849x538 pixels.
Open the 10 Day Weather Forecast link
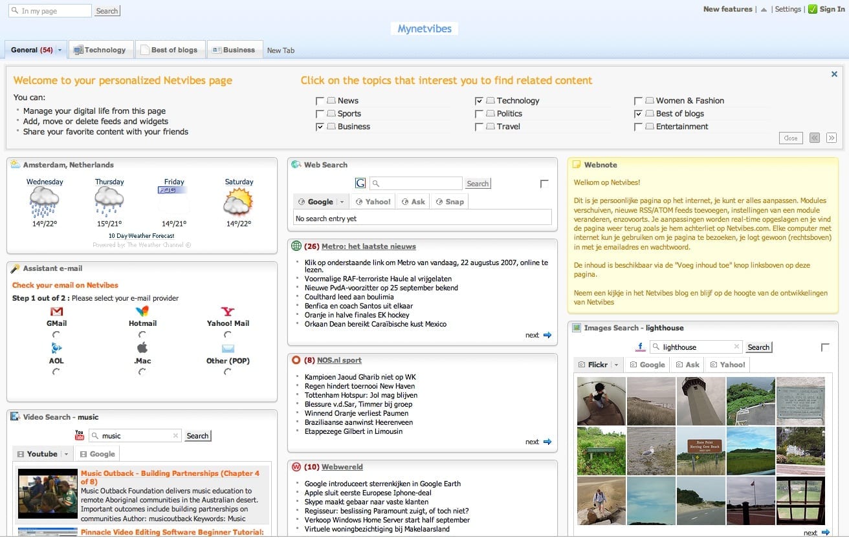click(142, 236)
